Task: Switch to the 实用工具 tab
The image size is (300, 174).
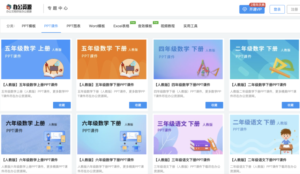Action: (190, 26)
